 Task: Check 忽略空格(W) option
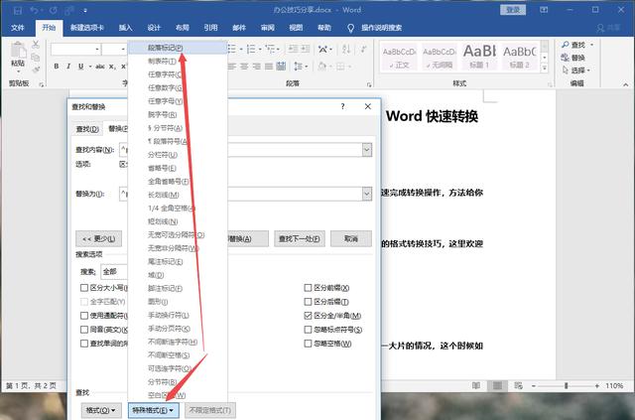(x=308, y=344)
